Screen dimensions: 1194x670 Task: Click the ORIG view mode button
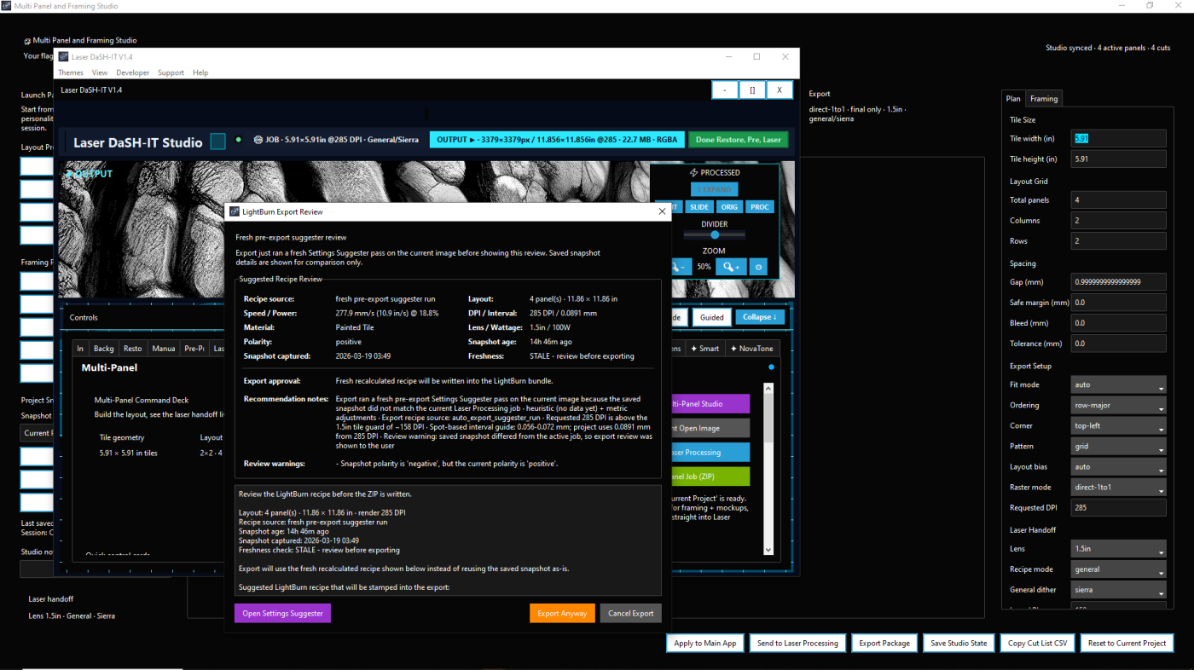[x=729, y=207]
